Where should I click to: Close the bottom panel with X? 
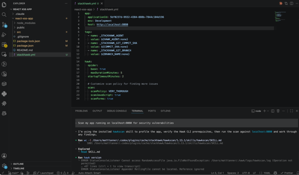(x=297, y=111)
